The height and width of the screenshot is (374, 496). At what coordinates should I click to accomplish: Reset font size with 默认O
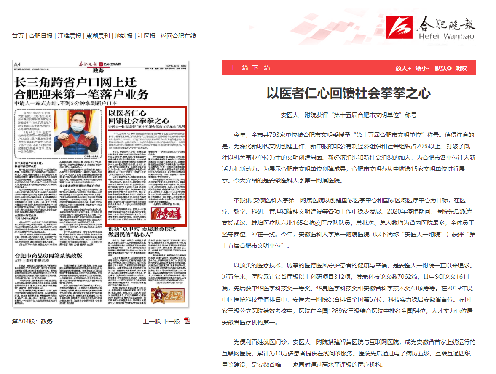(x=443, y=68)
